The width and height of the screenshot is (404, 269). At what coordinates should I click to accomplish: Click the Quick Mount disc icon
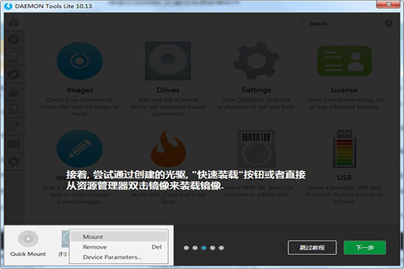(x=28, y=239)
